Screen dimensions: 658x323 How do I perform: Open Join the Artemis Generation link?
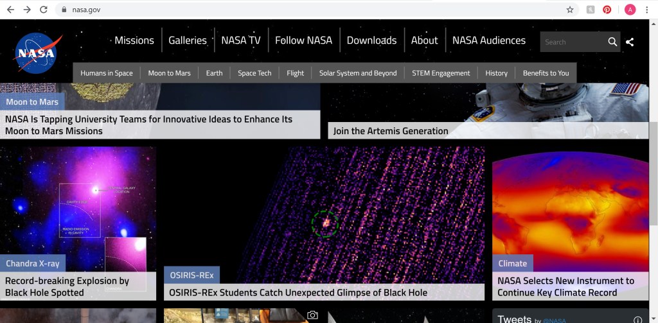[391, 131]
